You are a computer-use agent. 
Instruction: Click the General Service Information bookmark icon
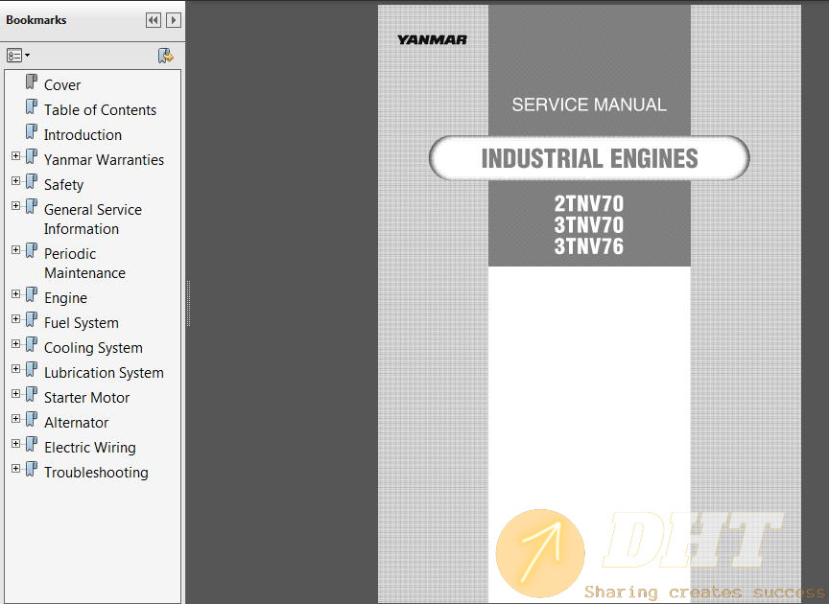(x=32, y=206)
